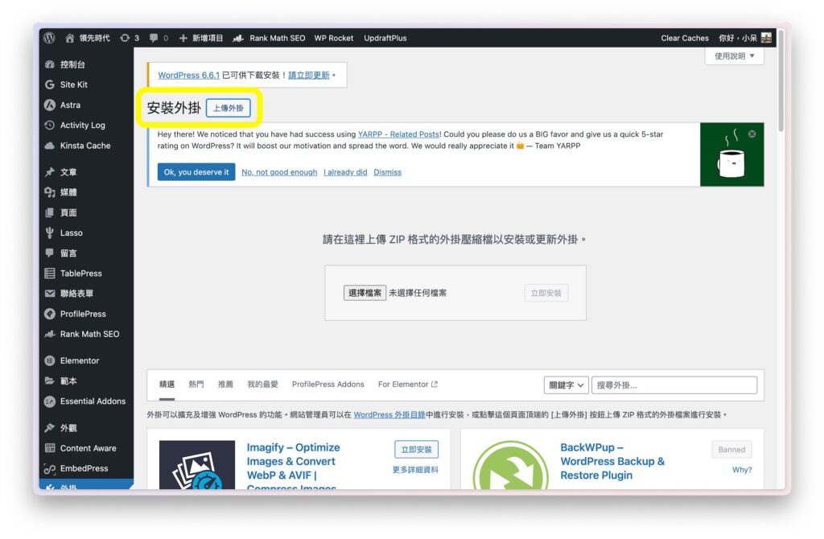Open WP Rocket admin bar menu
This screenshot has width=824, height=539.
click(x=334, y=38)
